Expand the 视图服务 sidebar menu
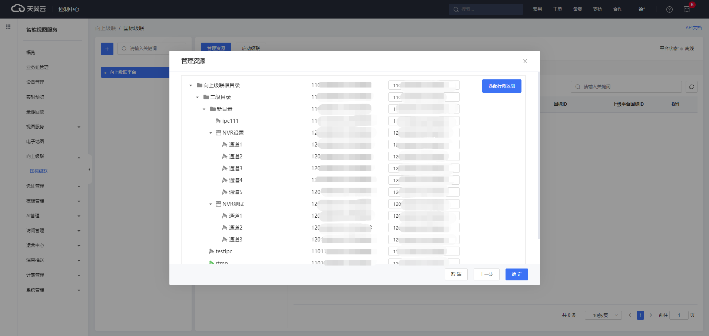This screenshot has width=709, height=336. coord(53,127)
